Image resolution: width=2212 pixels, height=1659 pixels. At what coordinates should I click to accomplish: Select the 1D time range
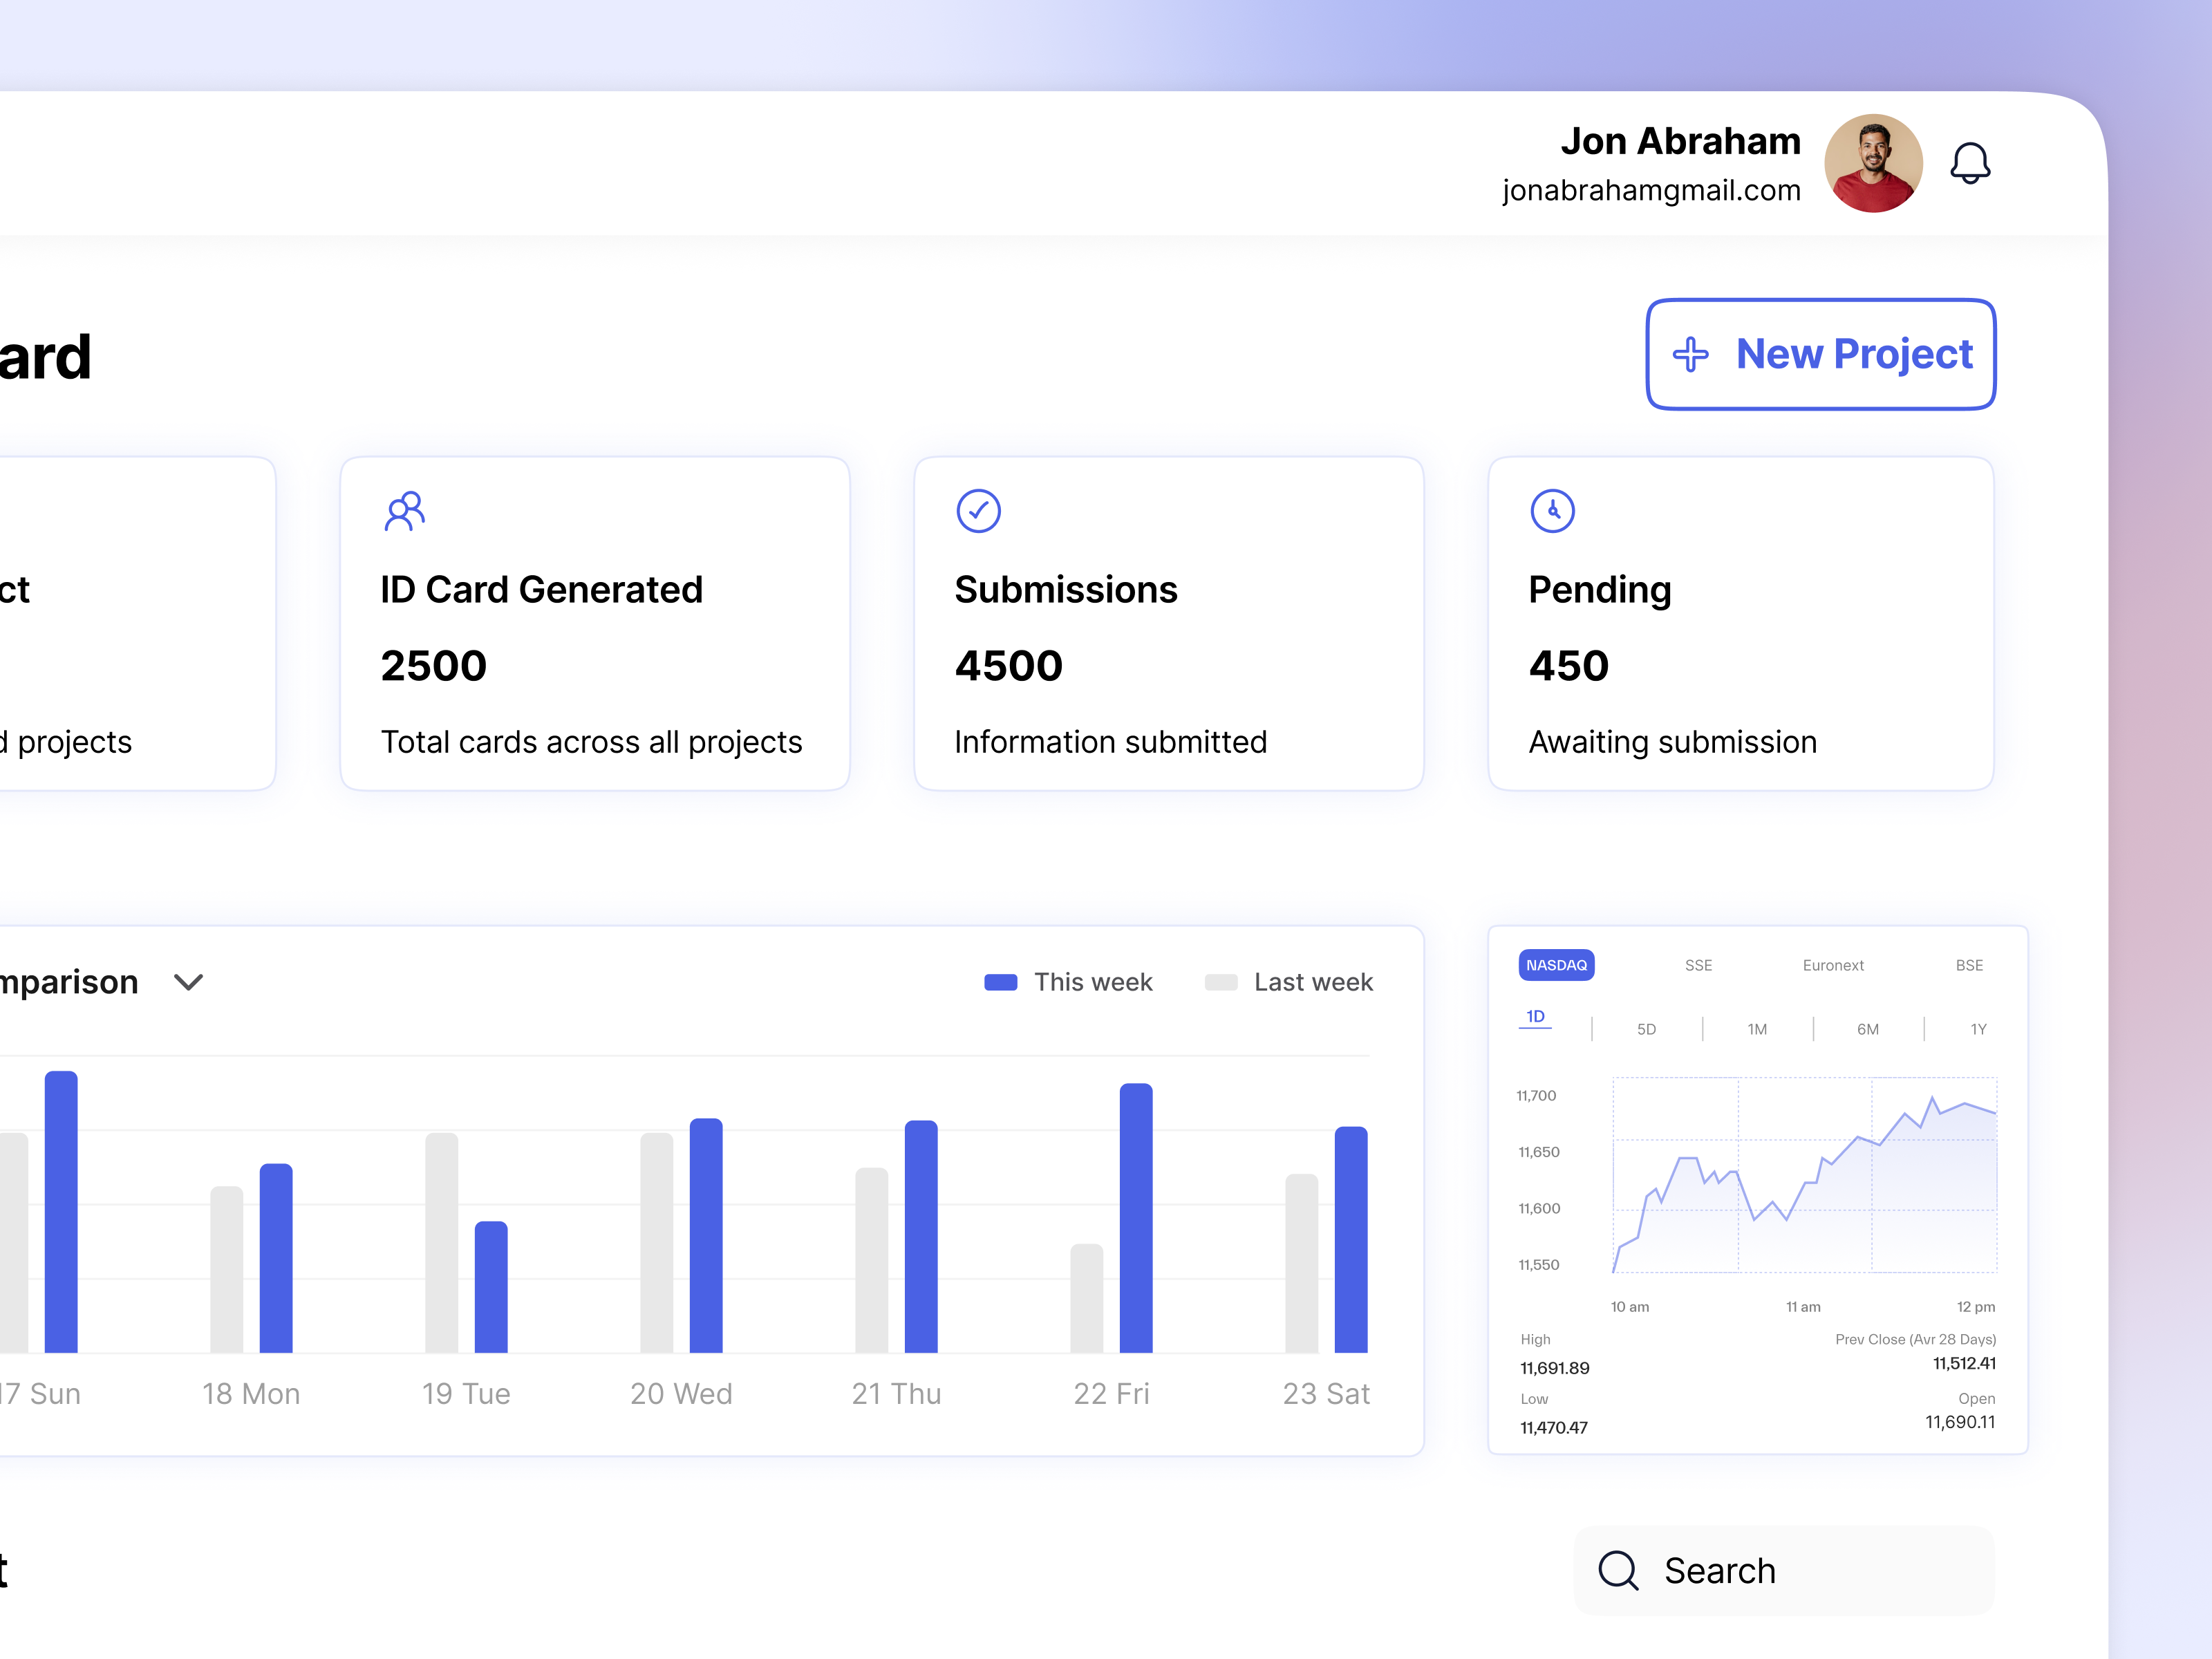pyautogui.click(x=1535, y=1017)
